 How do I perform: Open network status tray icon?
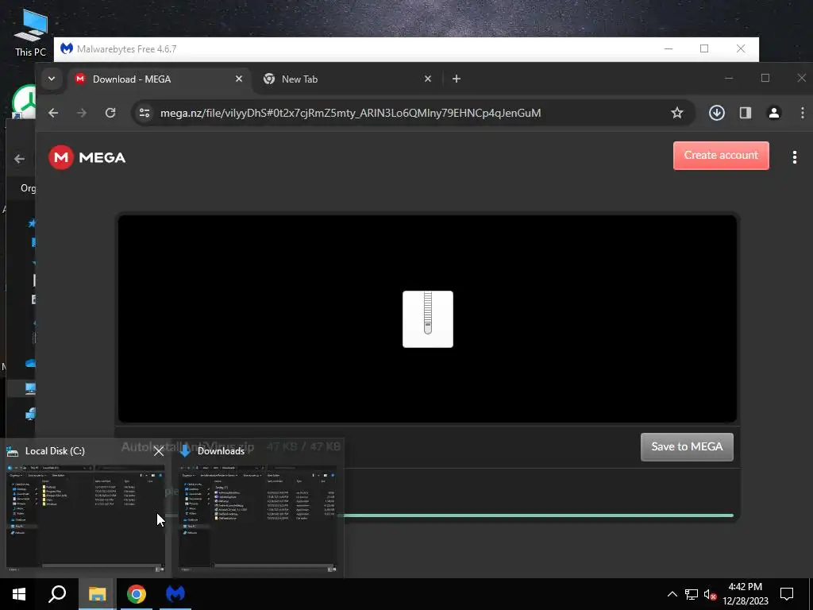[x=692, y=594]
